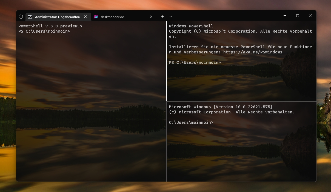Viewport: 331px width, 192px height.
Task: Close the Windows Terminal window
Action: coord(310,16)
